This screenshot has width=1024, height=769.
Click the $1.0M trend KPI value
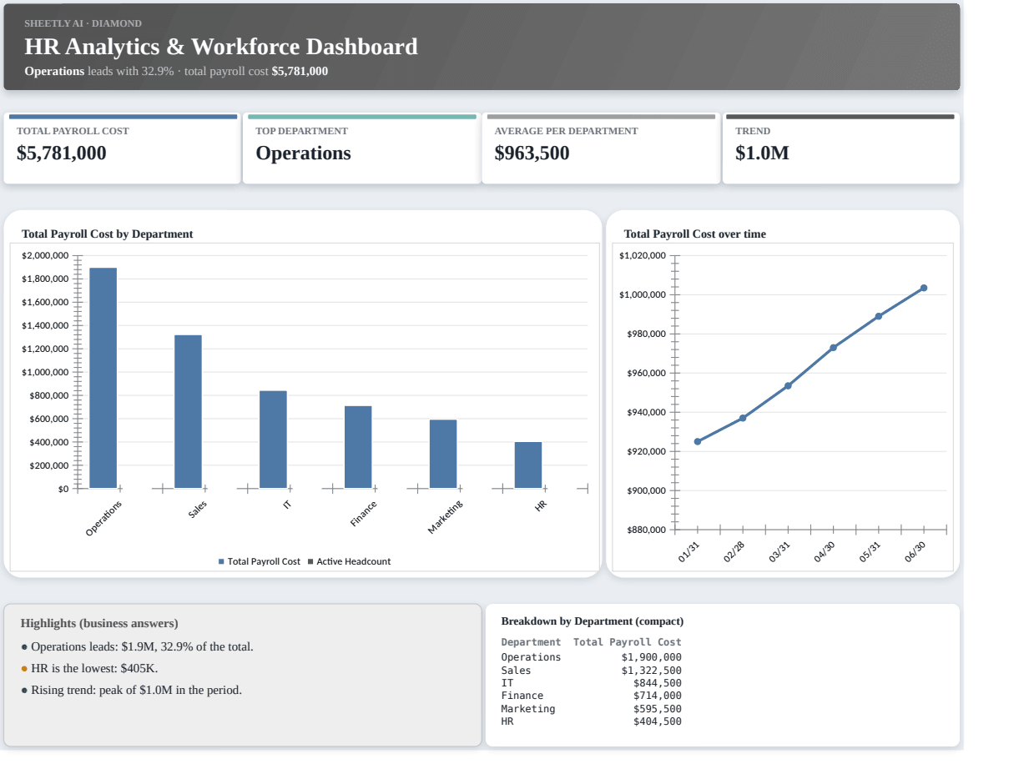762,153
